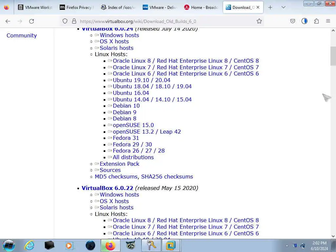
Task: Click the blue half-circle toolbar extension icon
Action: [x=304, y=21]
